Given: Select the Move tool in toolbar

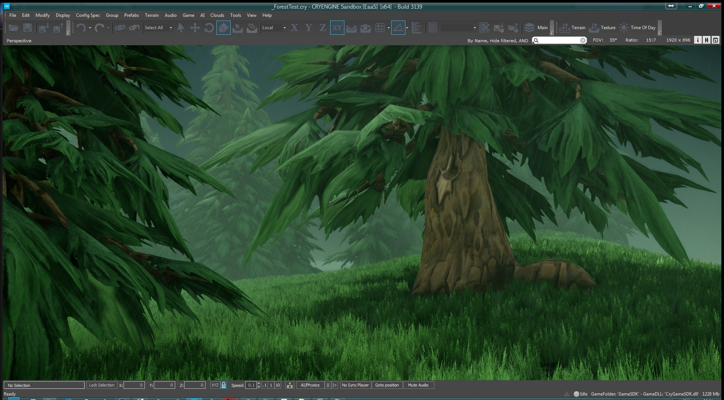Looking at the screenshot, I should pos(195,28).
